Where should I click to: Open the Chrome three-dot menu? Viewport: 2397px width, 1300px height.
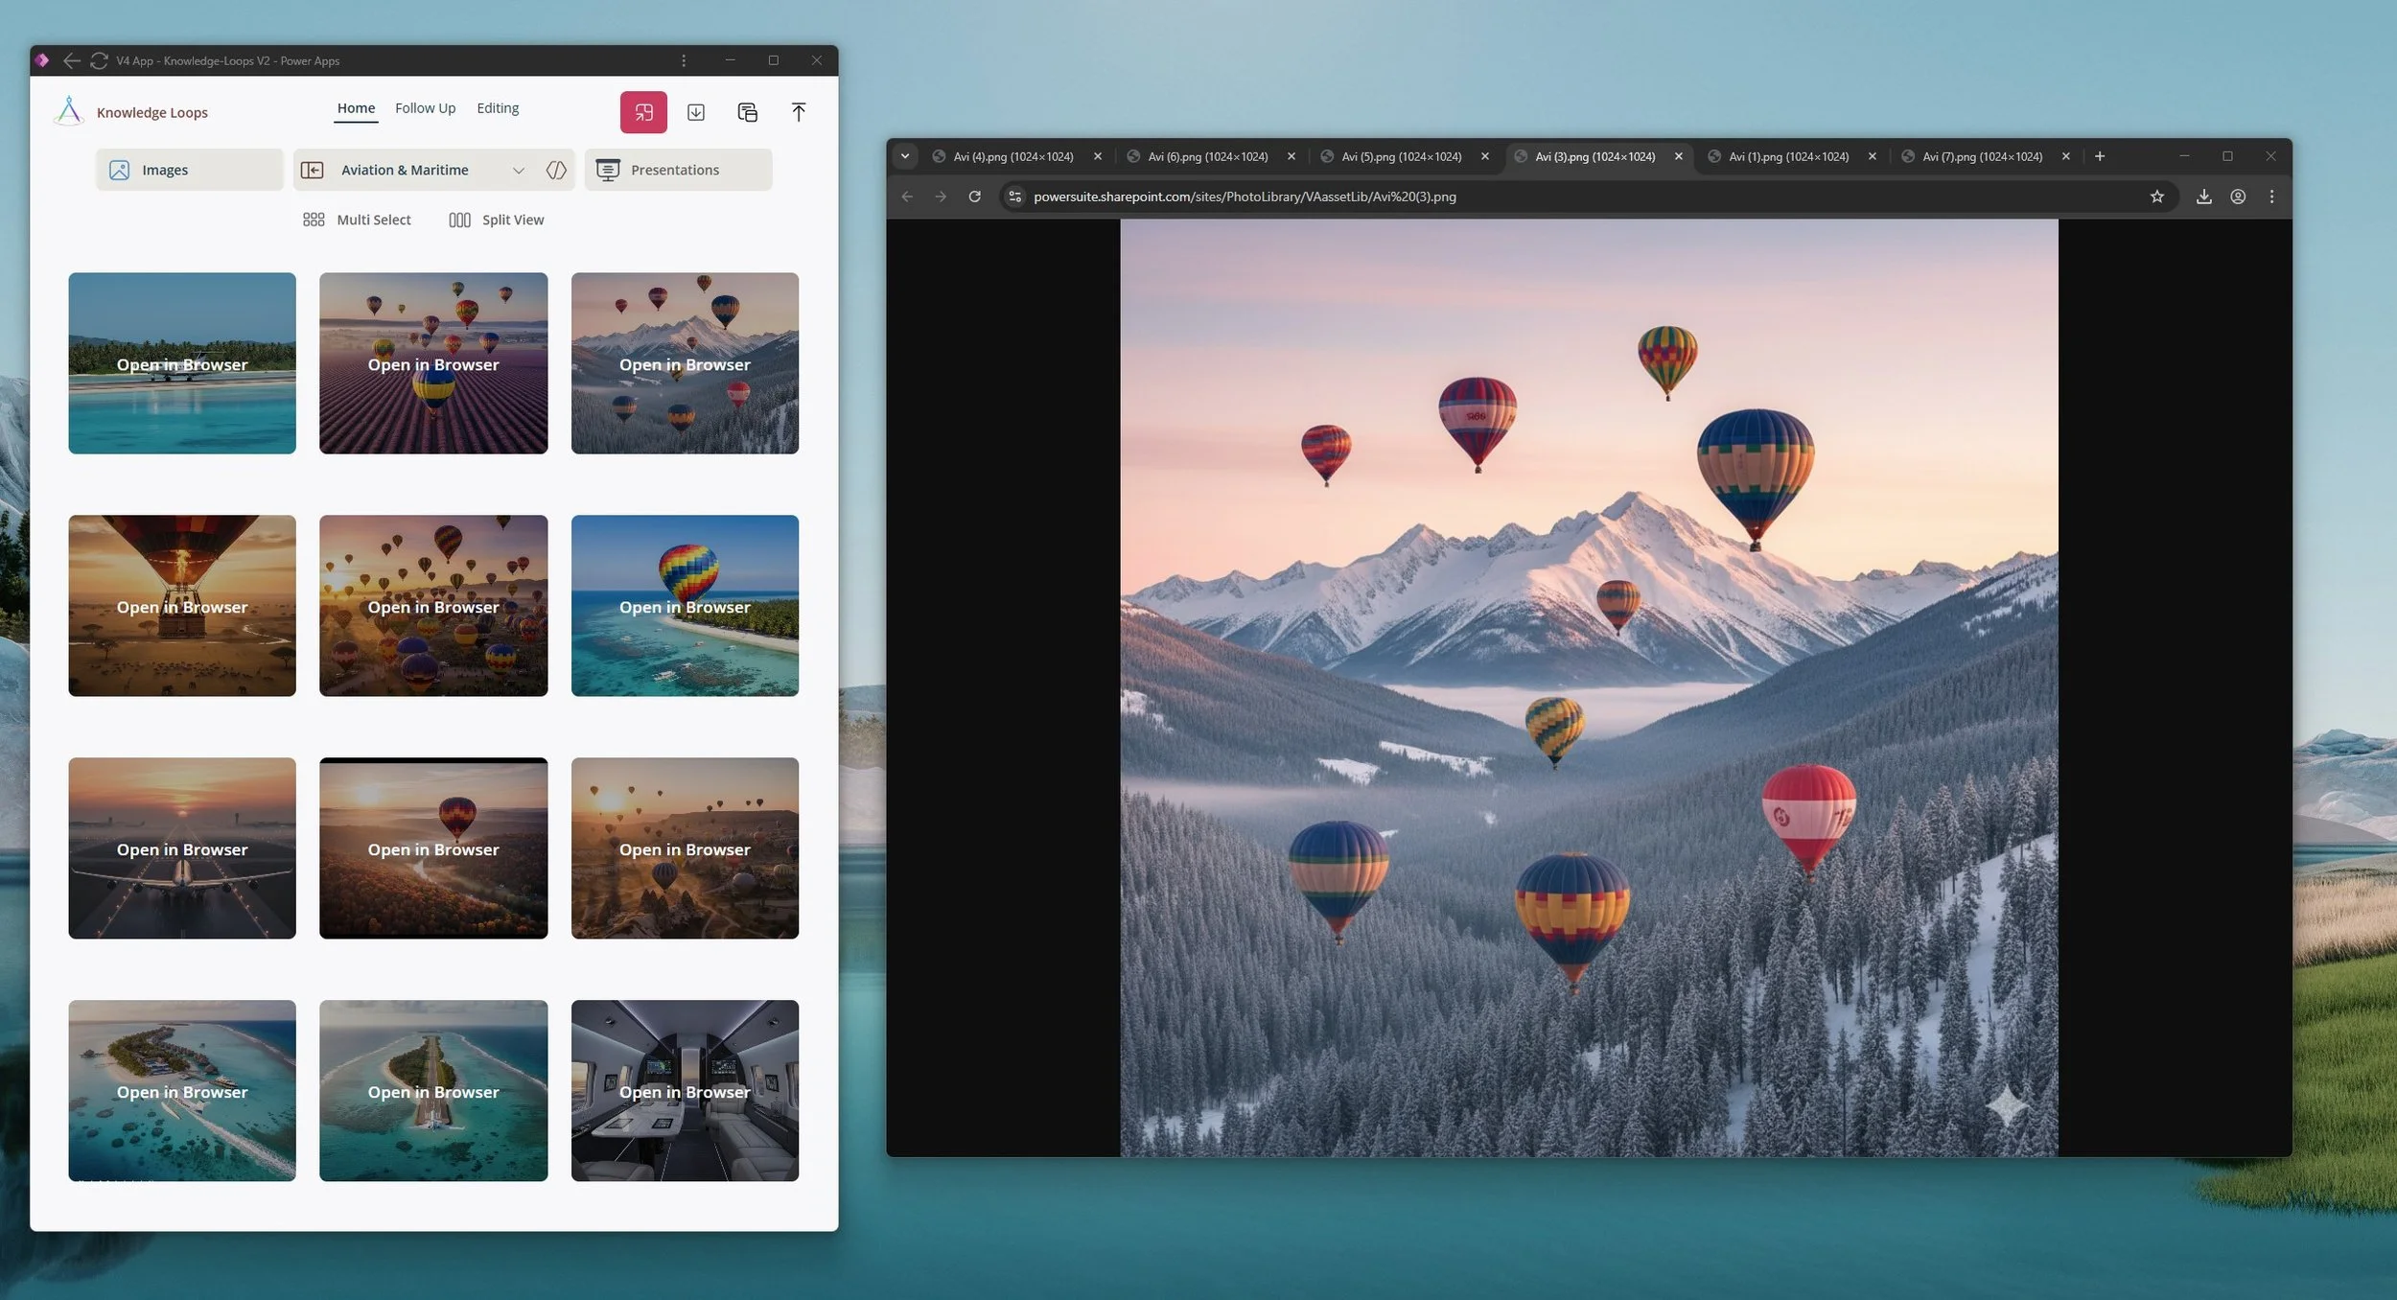click(2271, 197)
